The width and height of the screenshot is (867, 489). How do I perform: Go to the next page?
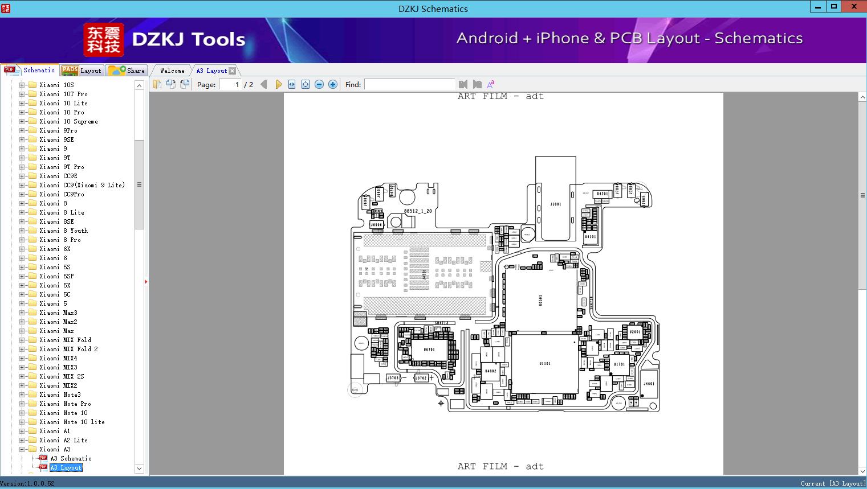278,84
